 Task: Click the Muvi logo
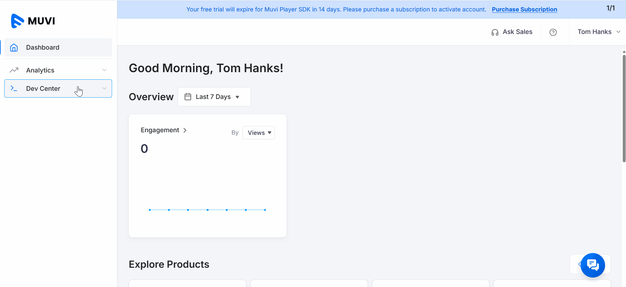click(x=33, y=21)
